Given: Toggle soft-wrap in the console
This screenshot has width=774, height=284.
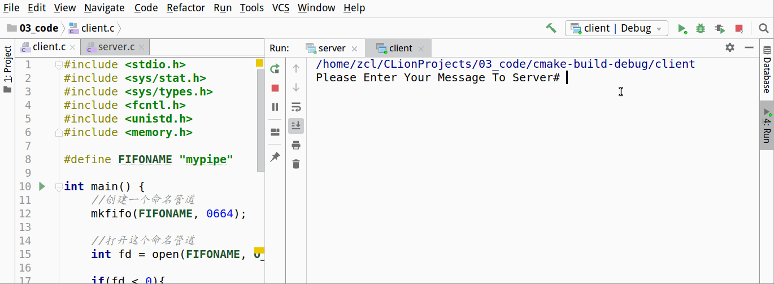Looking at the screenshot, I should tap(296, 107).
